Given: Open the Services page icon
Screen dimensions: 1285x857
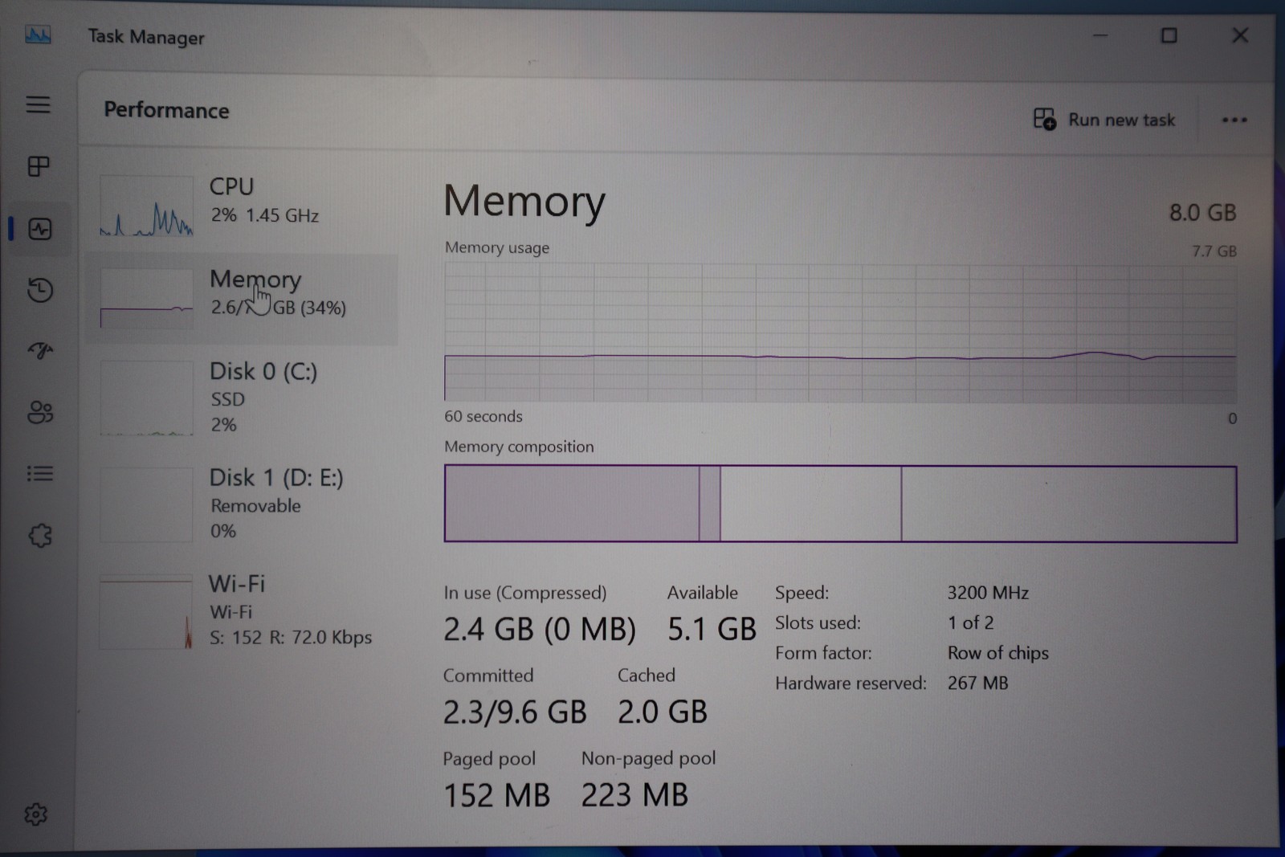Looking at the screenshot, I should 40,536.
